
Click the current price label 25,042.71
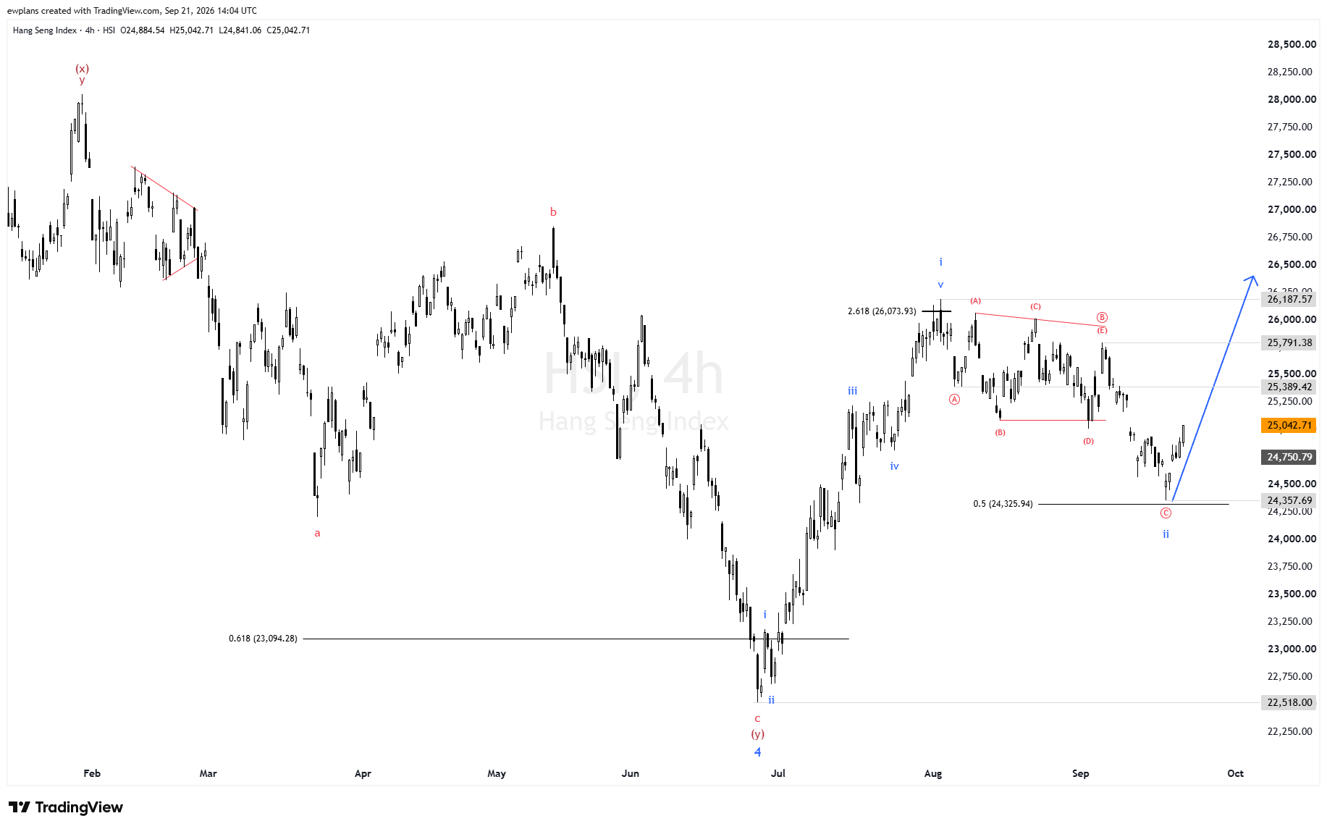click(1289, 425)
